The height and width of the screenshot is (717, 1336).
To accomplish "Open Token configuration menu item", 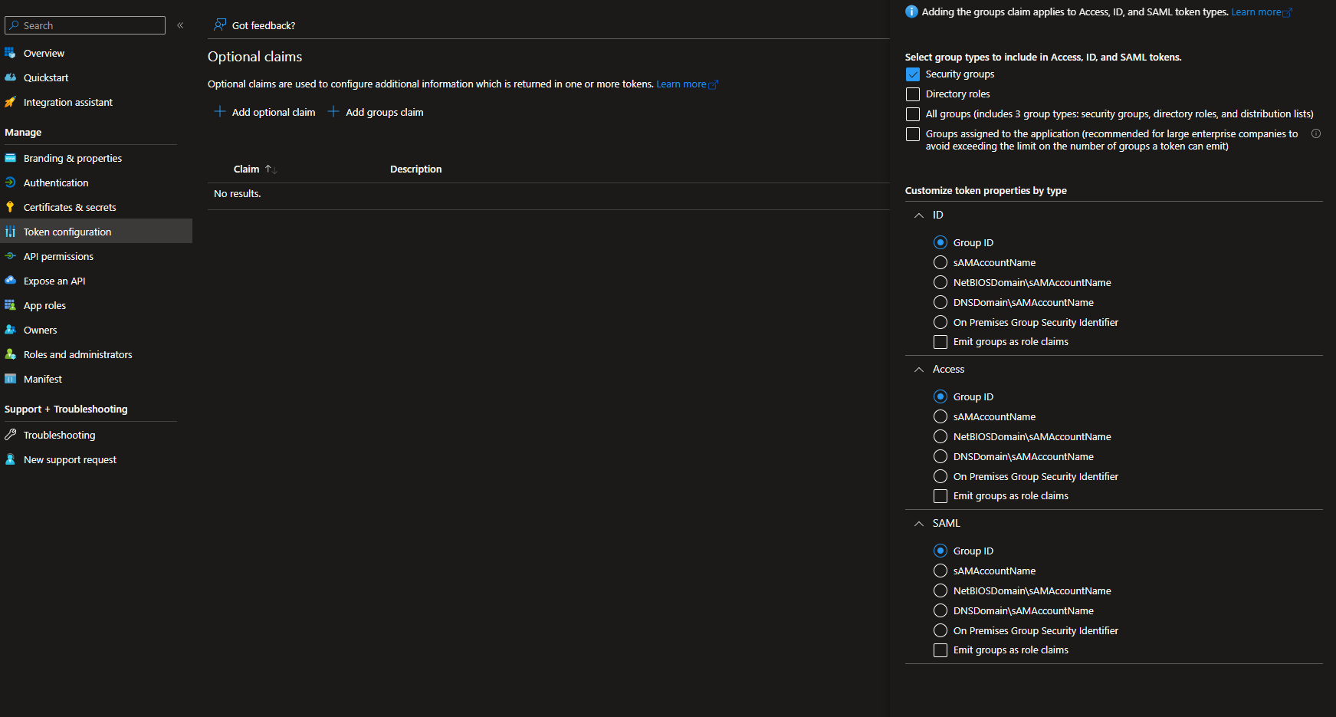I will (x=96, y=232).
